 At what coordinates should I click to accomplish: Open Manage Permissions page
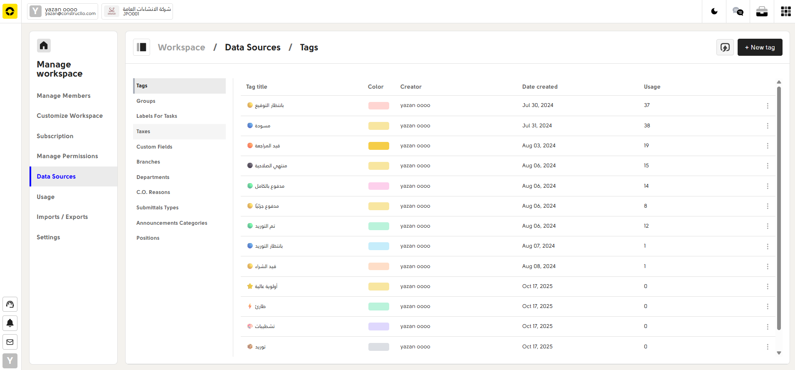[x=67, y=156]
